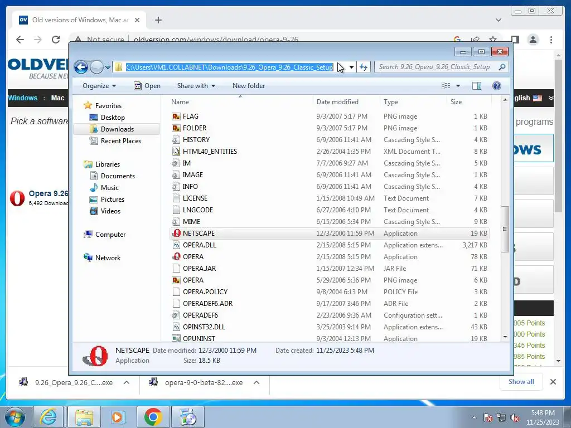
Task: Select the LNGCODE file row
Action: coord(329,210)
